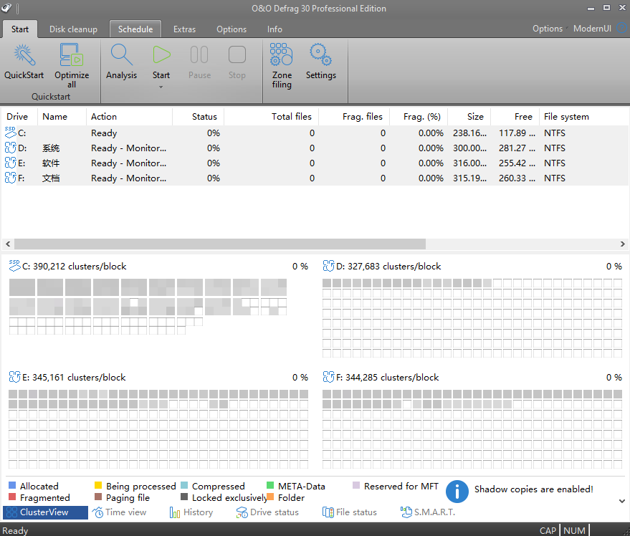Show the S.M.A.R.T. view

428,512
